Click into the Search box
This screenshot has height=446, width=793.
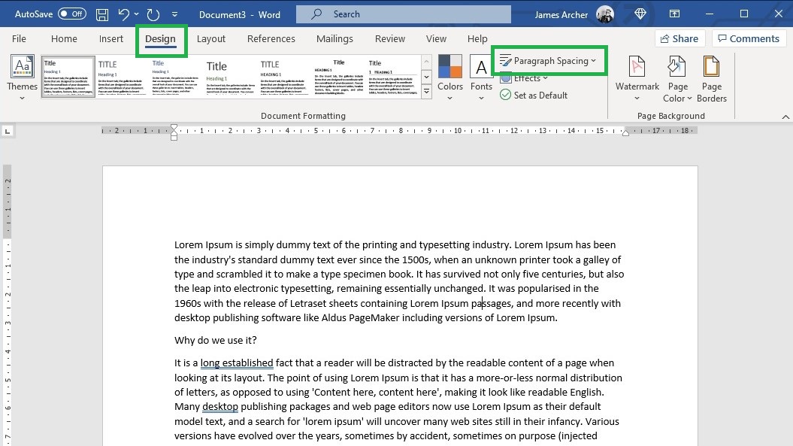pyautogui.click(x=403, y=14)
